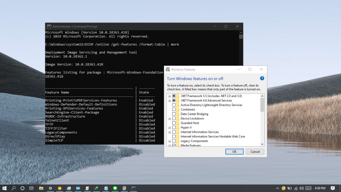
Task: Expand the Hyper-V node
Action: (x=170, y=128)
